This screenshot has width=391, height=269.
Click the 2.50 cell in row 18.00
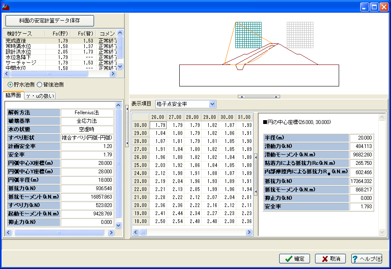158,221
